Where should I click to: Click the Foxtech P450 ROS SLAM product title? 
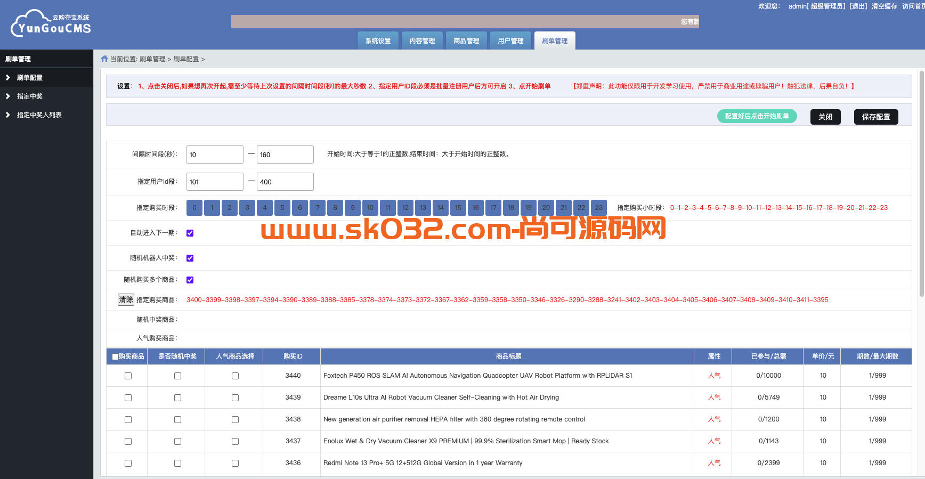[x=478, y=376]
